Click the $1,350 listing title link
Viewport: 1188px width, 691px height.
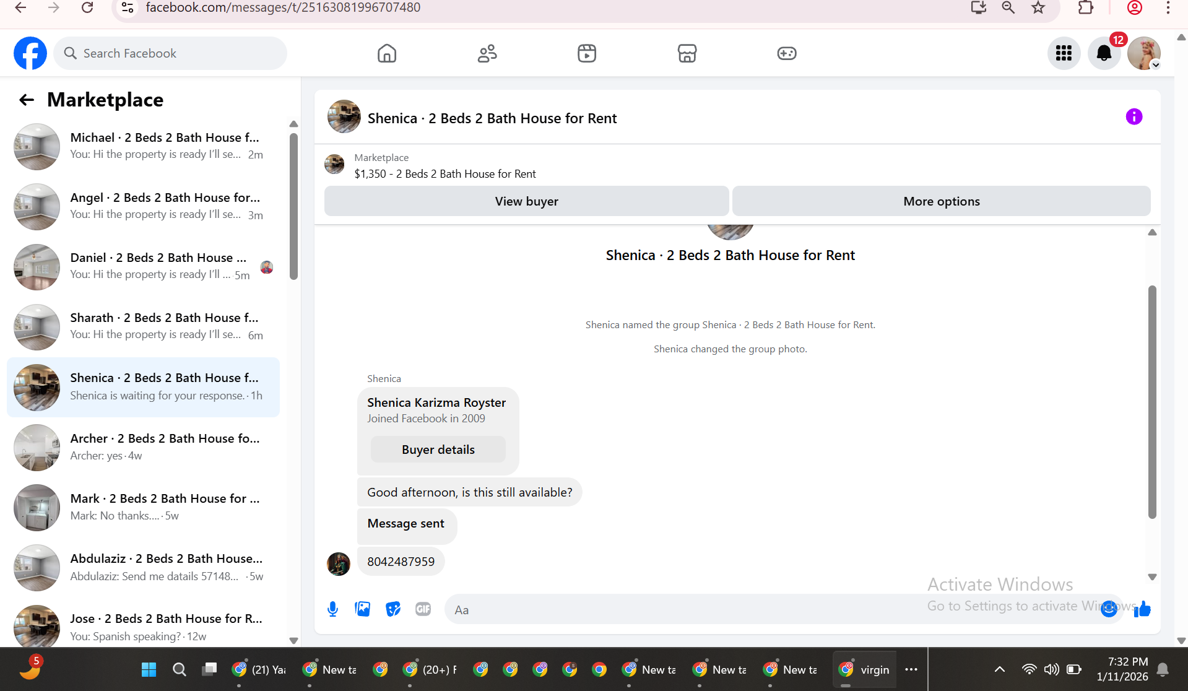click(x=445, y=174)
